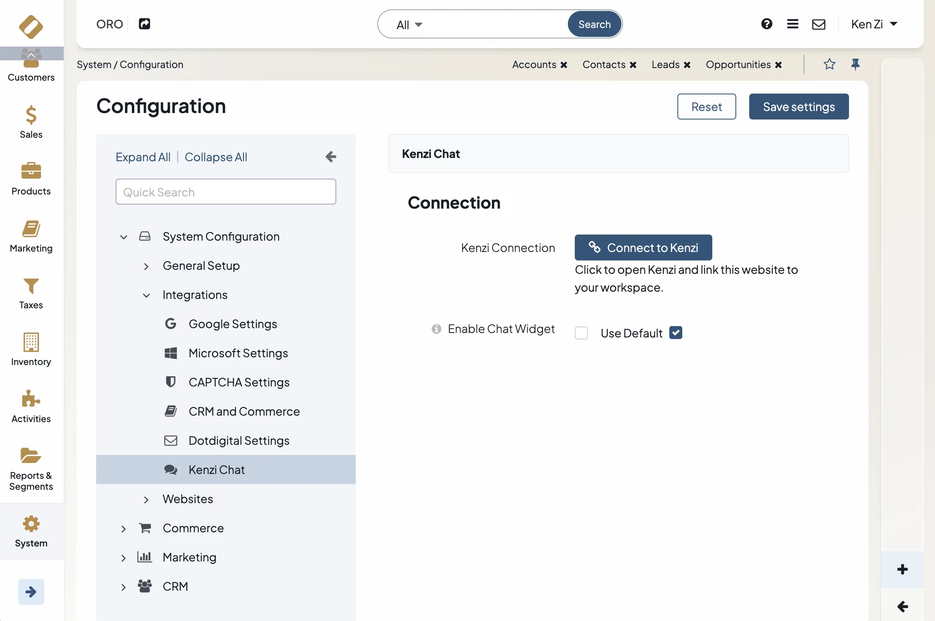Viewport: 935px width, 621px height.
Task: Expand the Websites node
Action: coord(146,499)
